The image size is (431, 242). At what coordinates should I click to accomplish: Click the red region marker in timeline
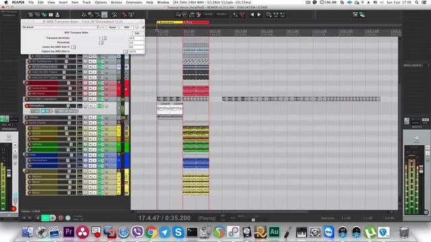pos(196,22)
